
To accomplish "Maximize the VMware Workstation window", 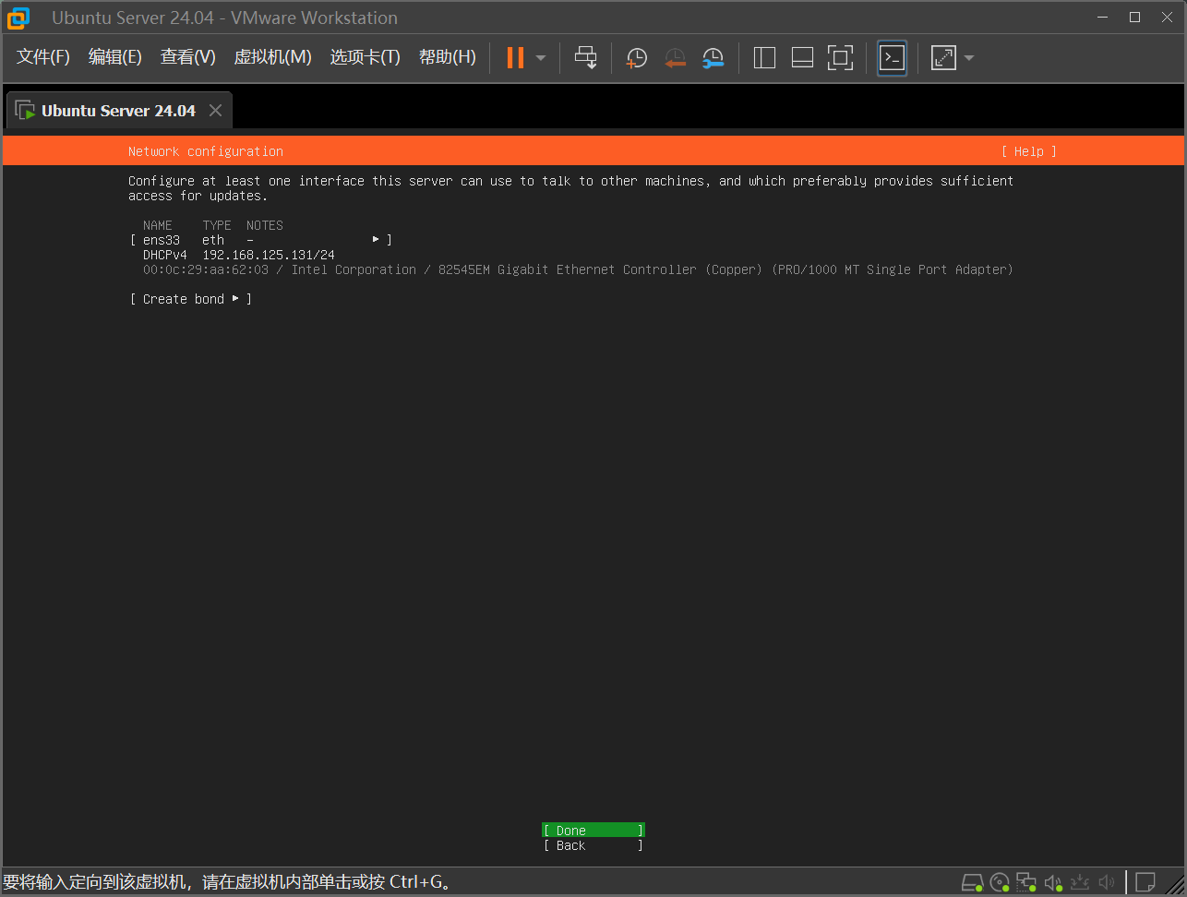I will coord(1135,17).
